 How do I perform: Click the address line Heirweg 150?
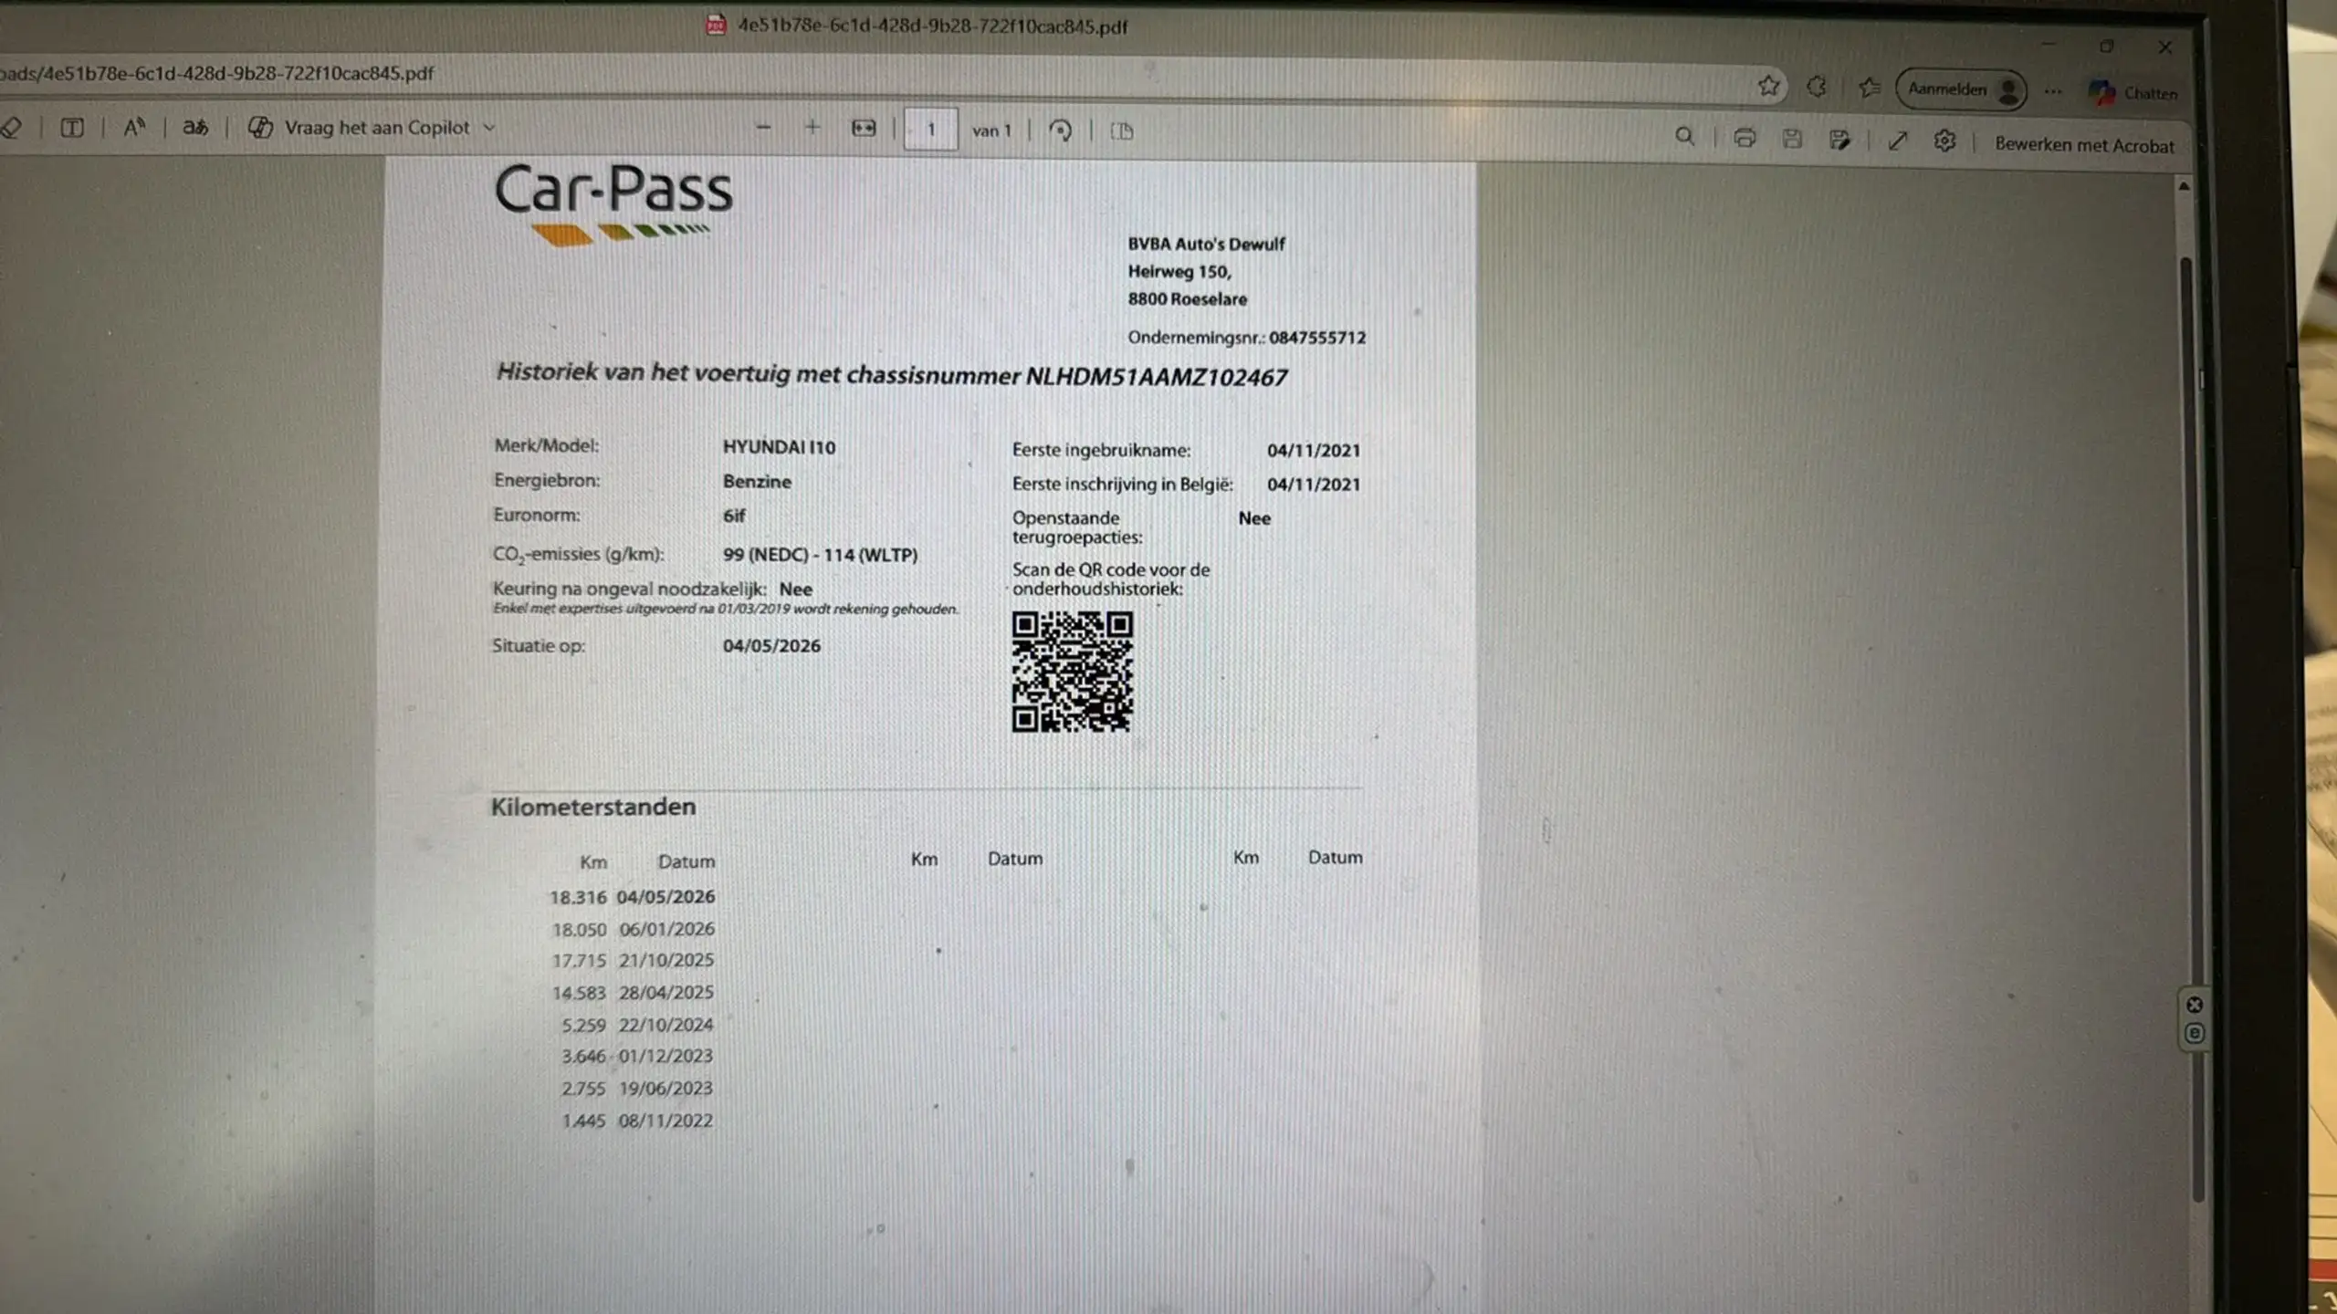click(x=1179, y=272)
